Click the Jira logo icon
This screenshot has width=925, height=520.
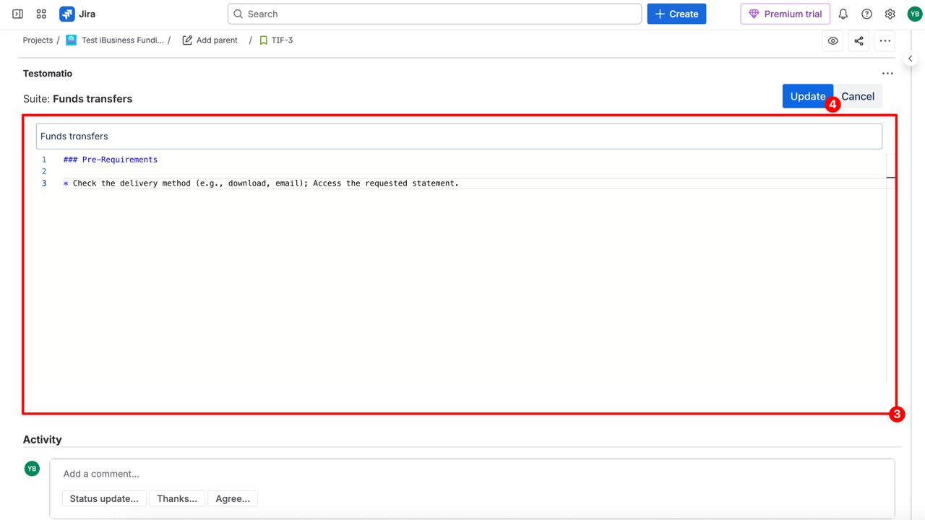[67, 14]
